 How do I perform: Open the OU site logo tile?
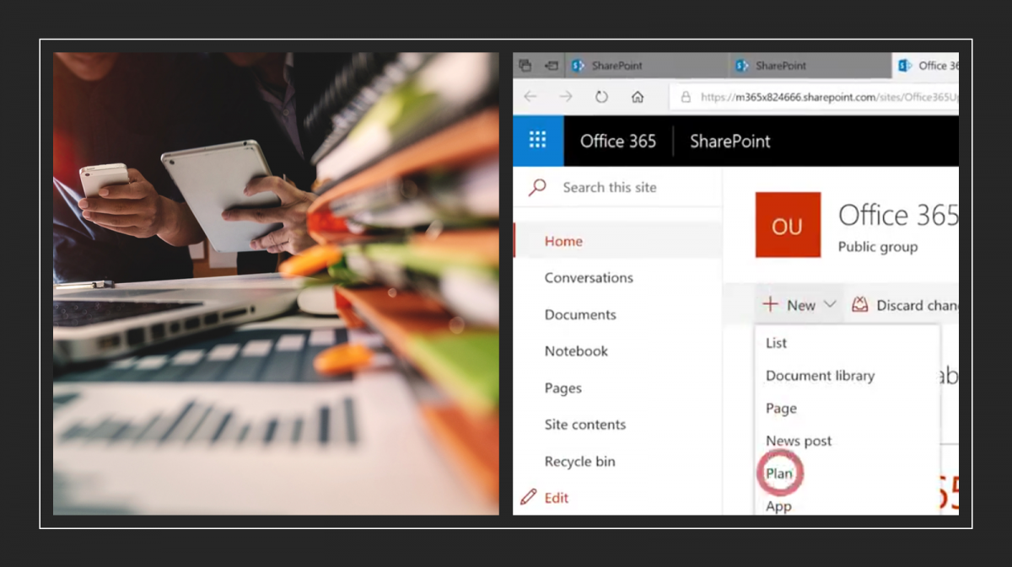[788, 225]
